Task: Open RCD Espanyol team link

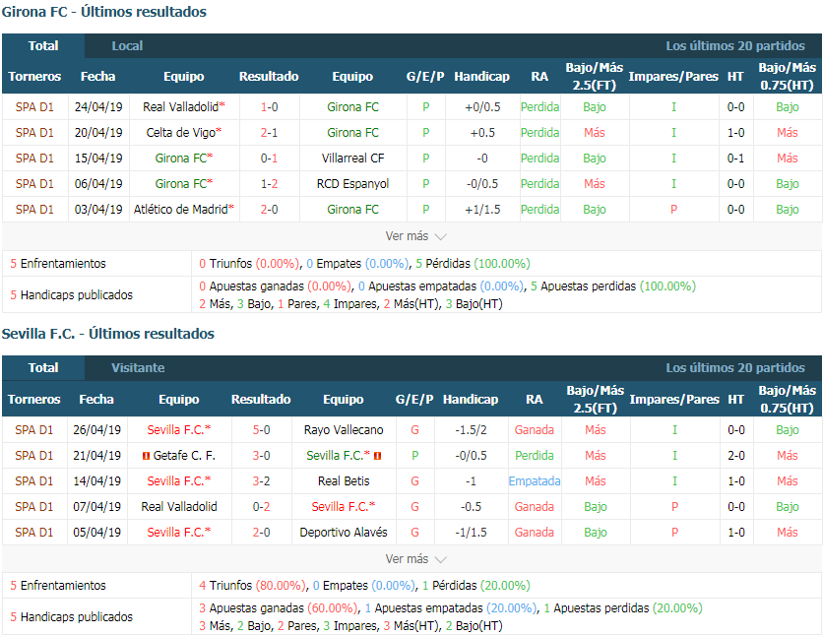Action: point(352,184)
